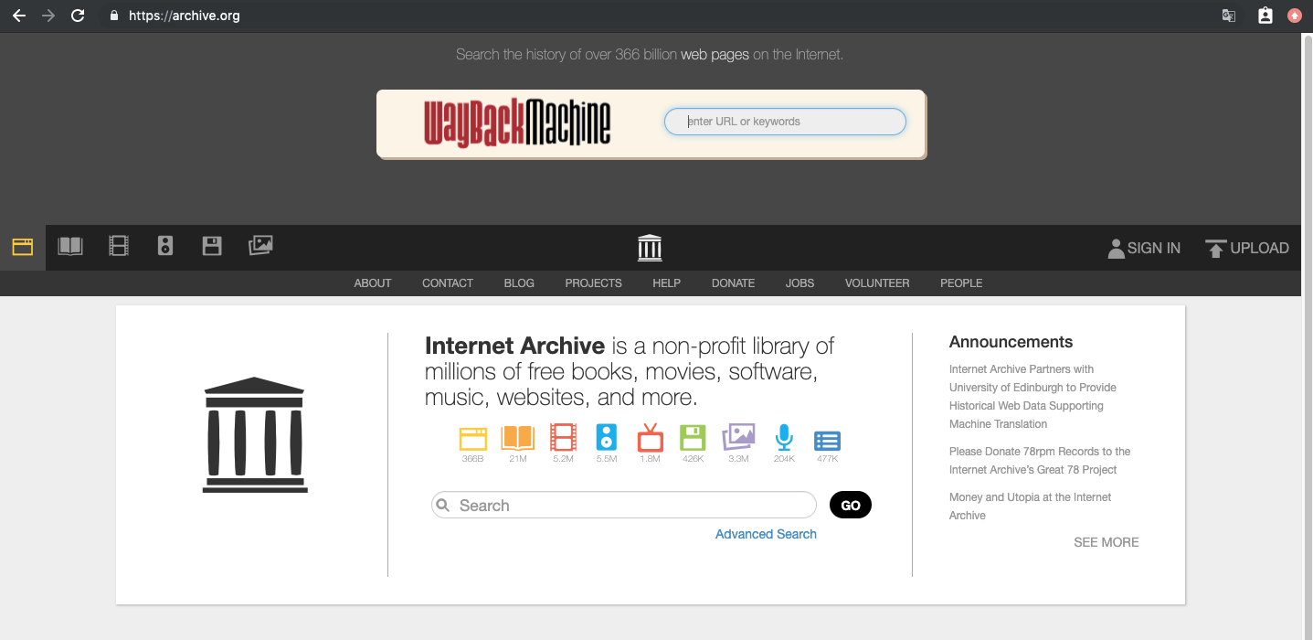1313x640 pixels.
Task: Open the Software floppy icon in the nav bar
Action: point(212,246)
